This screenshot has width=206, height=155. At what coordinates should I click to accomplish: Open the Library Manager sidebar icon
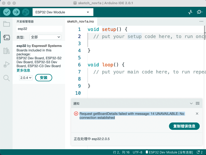[6, 51]
